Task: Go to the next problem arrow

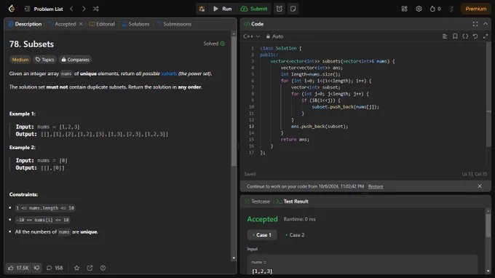Action: (x=84, y=9)
